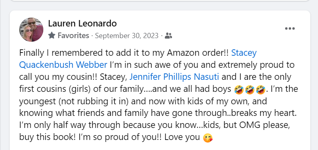Click the kiss emoji after Love you
This screenshot has height=150, width=318.
(x=208, y=138)
